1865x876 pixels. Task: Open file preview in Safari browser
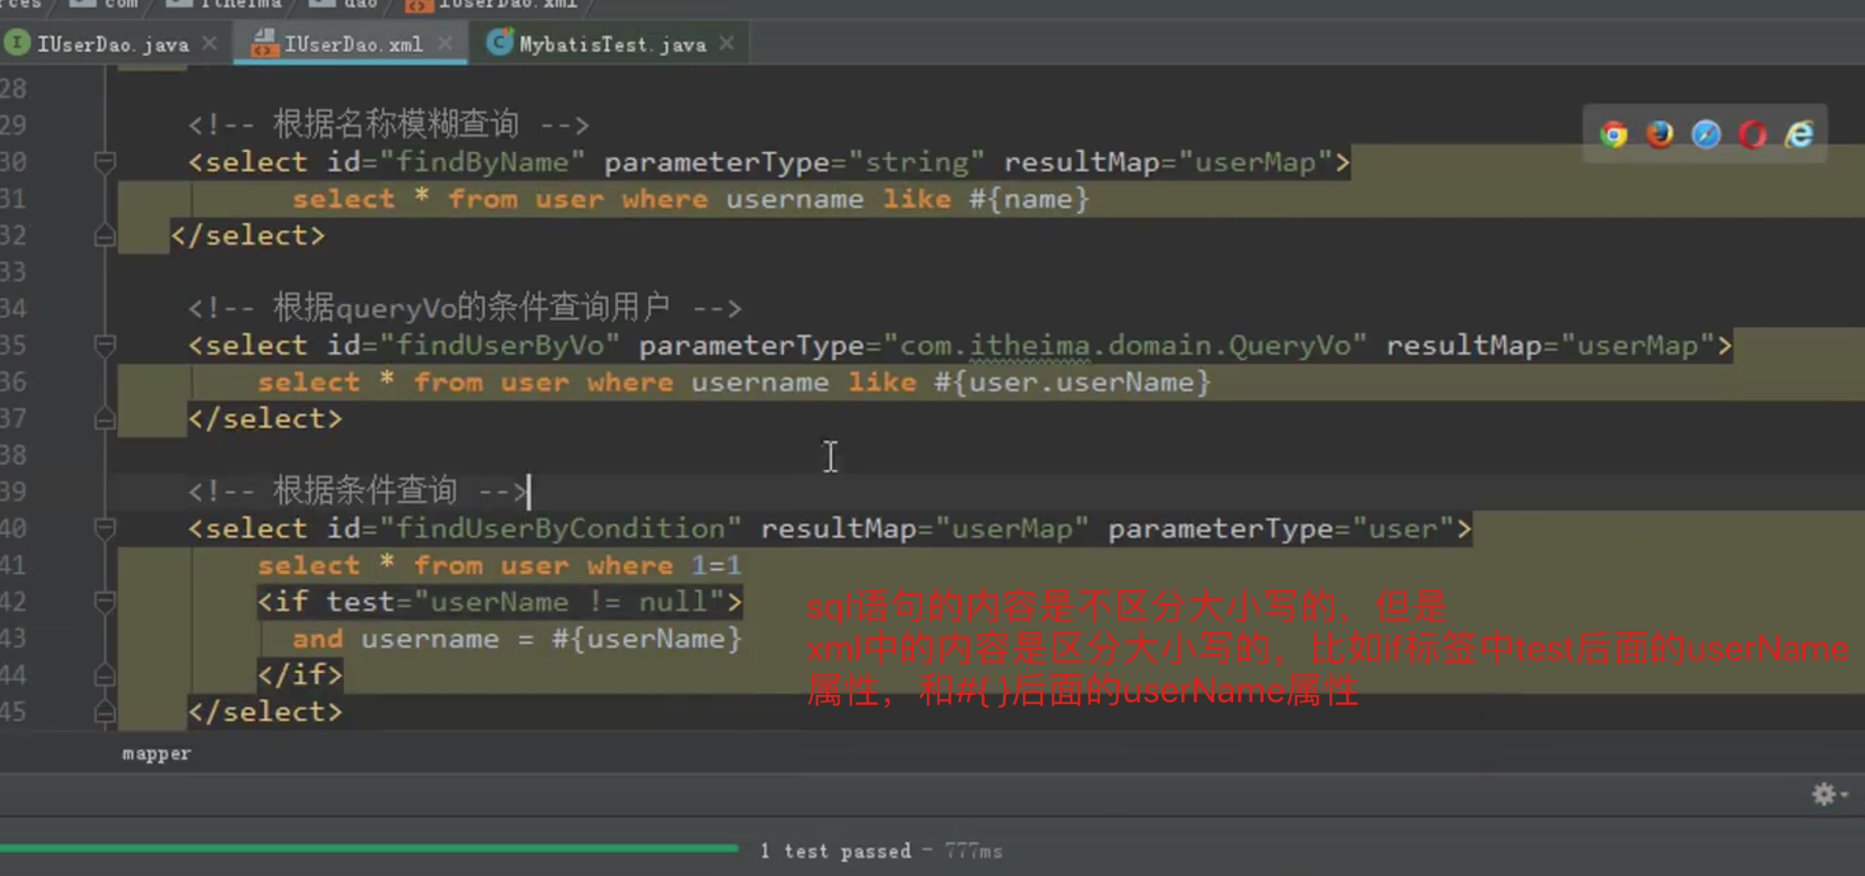pos(1706,134)
